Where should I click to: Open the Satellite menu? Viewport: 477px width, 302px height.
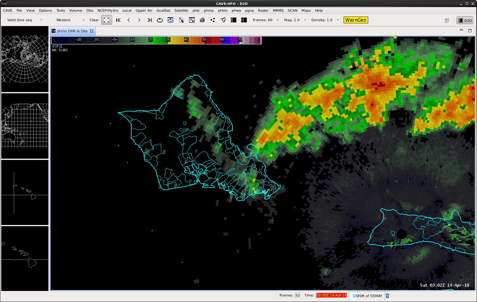[x=181, y=10]
